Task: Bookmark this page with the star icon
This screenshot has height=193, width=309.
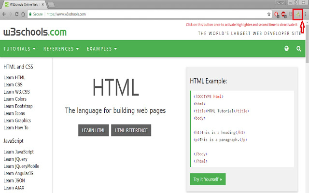Action: pos(269,14)
